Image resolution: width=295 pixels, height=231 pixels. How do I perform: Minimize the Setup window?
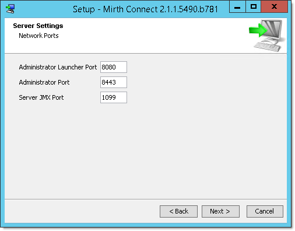tap(237, 7)
